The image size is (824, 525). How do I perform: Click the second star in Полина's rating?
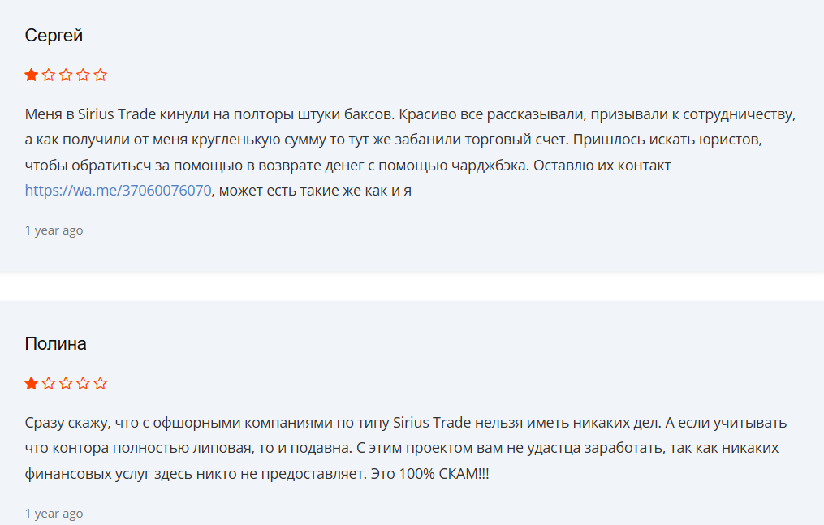48,382
